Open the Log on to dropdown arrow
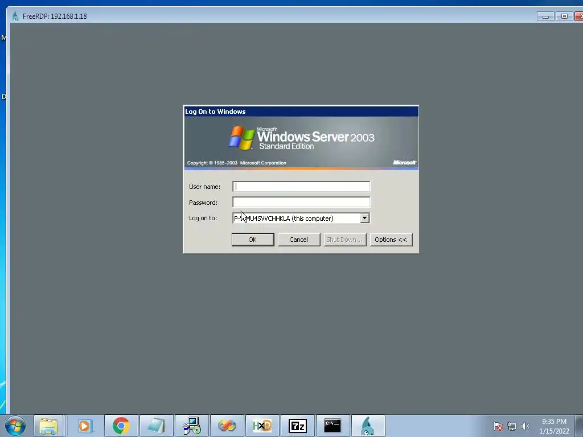583x437 pixels. 365,218
